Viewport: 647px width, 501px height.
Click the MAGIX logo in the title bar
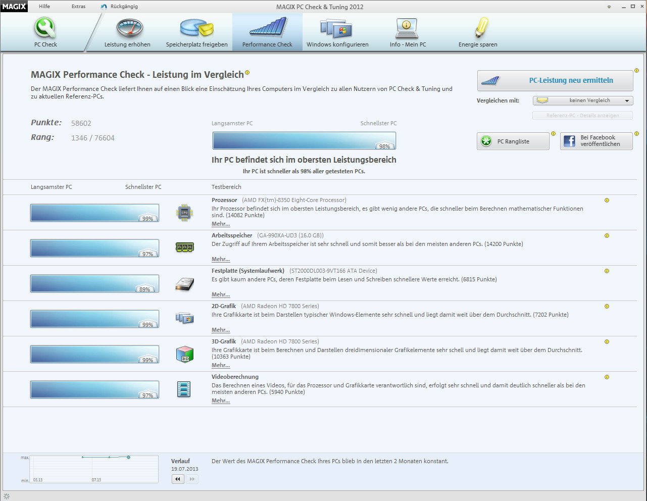(x=14, y=7)
